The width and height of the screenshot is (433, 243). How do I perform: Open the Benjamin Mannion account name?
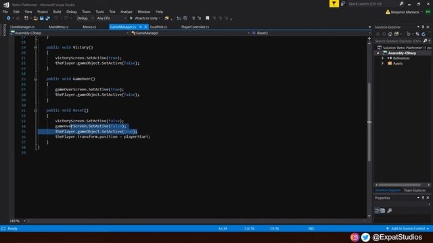pos(405,12)
